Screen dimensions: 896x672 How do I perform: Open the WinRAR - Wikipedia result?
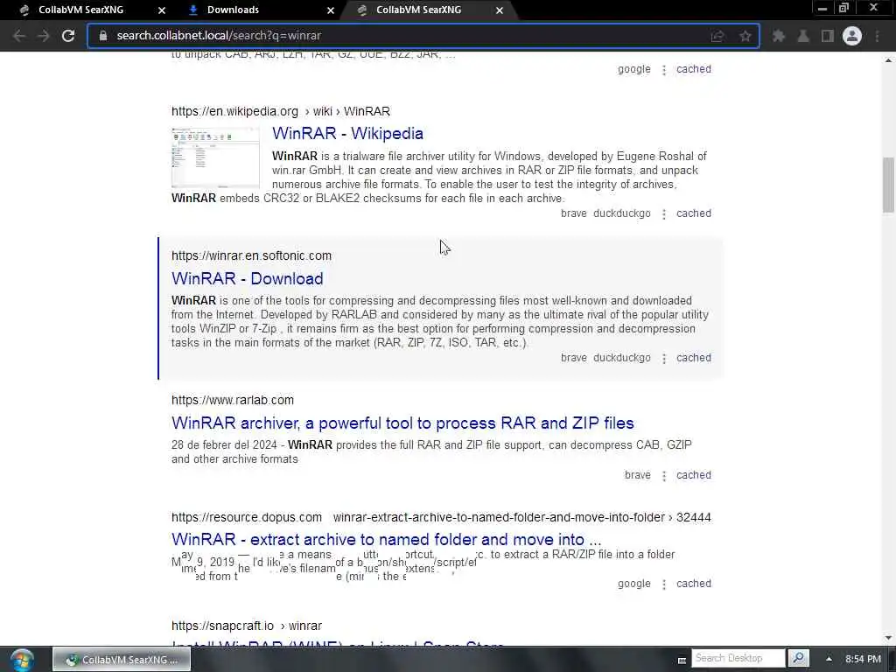(x=347, y=133)
